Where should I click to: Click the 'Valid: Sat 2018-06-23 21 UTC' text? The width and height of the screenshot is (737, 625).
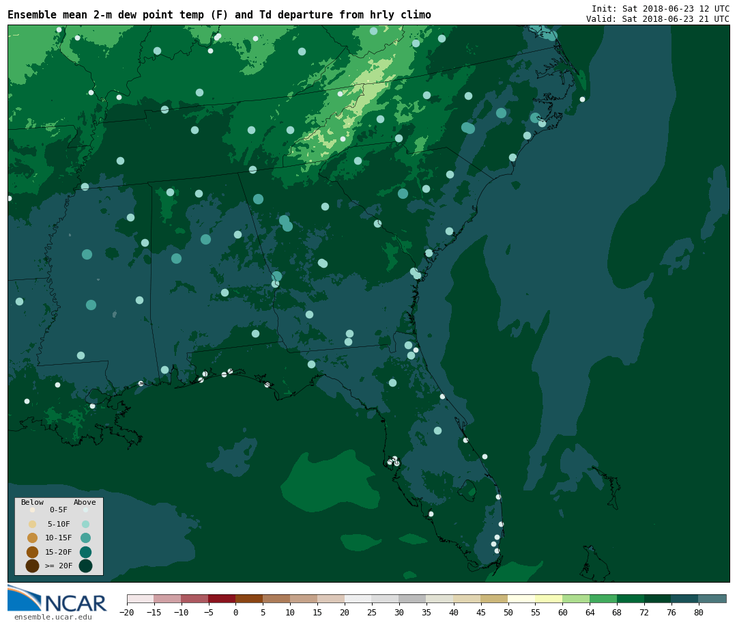(658, 19)
